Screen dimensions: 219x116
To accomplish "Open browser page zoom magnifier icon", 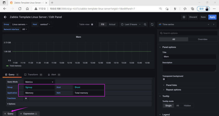I will (161, 9).
